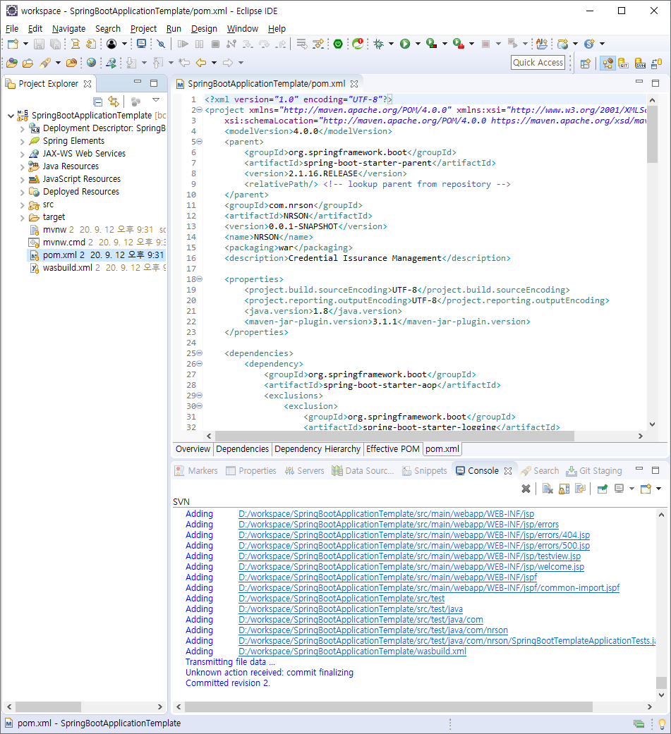Open the Git Staging view tab
The width and height of the screenshot is (671, 734).
(594, 471)
